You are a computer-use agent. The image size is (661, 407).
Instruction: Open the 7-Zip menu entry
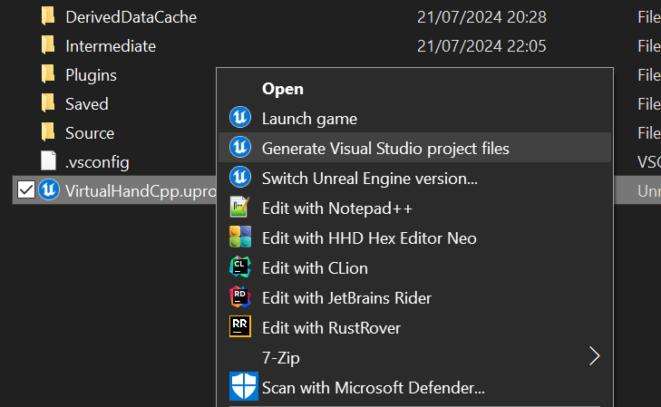[414, 357]
